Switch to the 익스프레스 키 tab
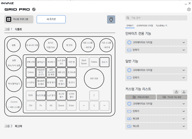This screenshot has height=139, width=192. (x=161, y=26)
